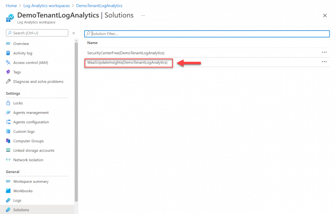The width and height of the screenshot is (335, 214).
Task: Open Access control (IAM) icon
Action: pos(8,63)
